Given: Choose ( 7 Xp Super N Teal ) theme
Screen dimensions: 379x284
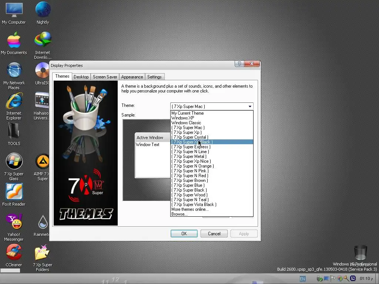Looking at the screenshot, I should pos(212,200).
